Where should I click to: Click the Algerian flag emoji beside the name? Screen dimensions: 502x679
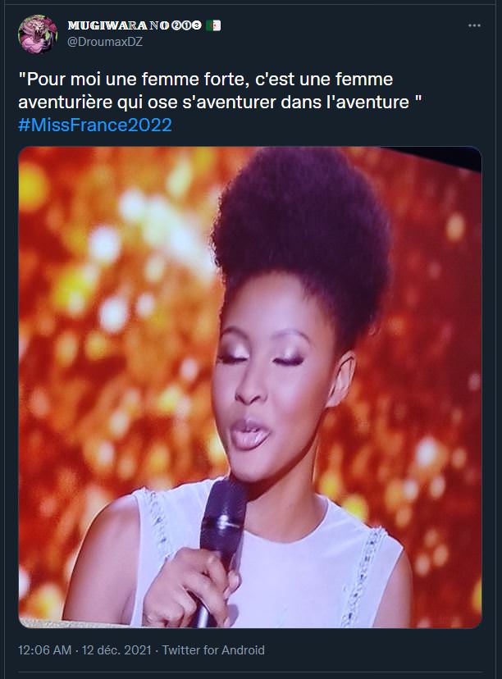pos(212,25)
